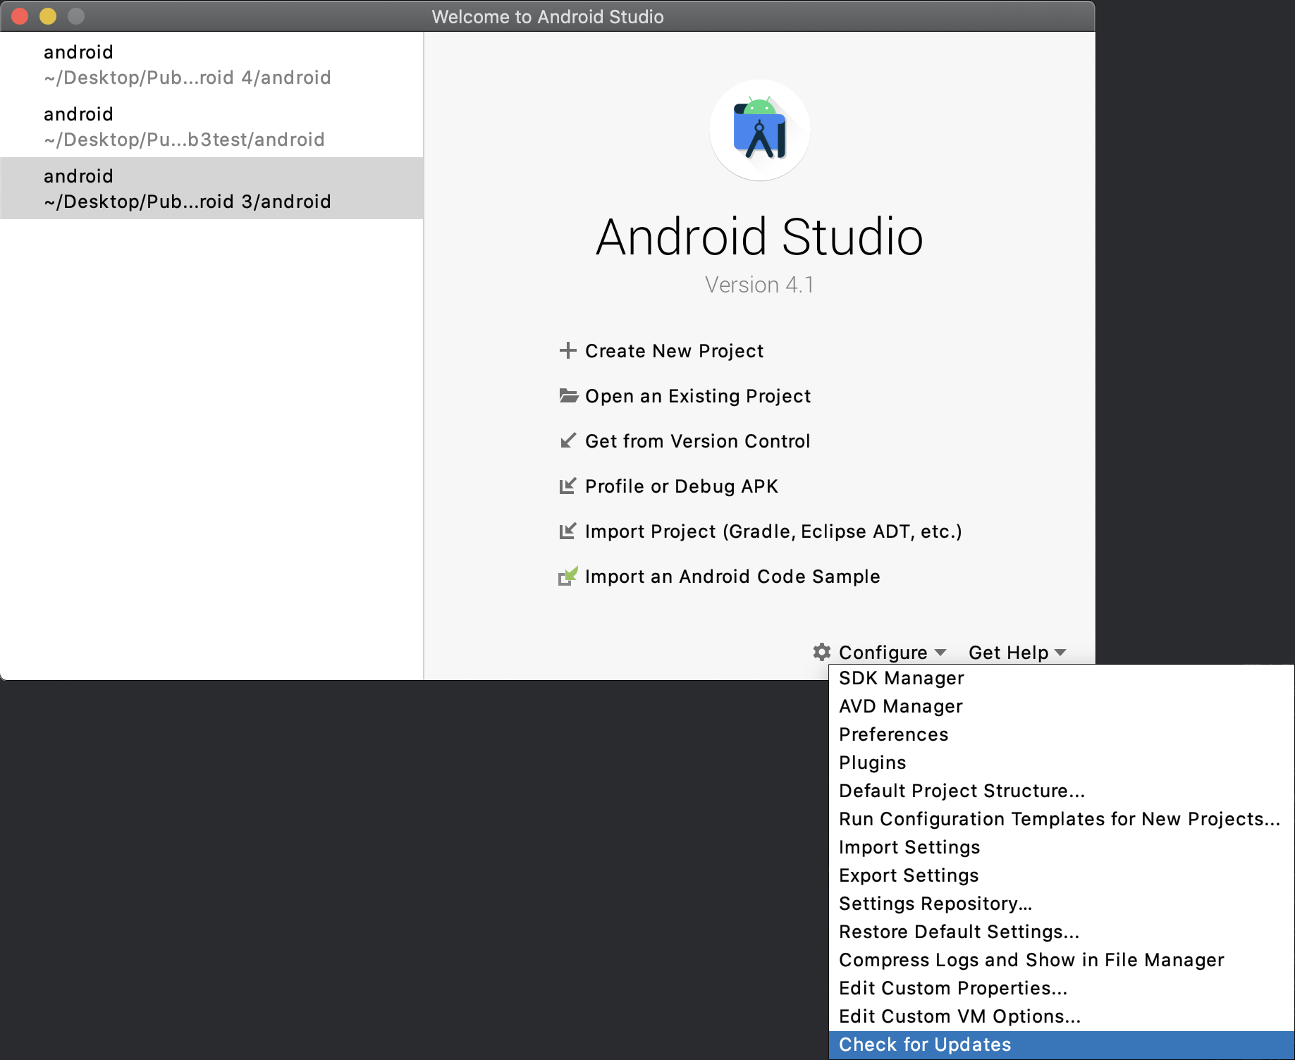Click the Android Studio logo

[x=759, y=130]
